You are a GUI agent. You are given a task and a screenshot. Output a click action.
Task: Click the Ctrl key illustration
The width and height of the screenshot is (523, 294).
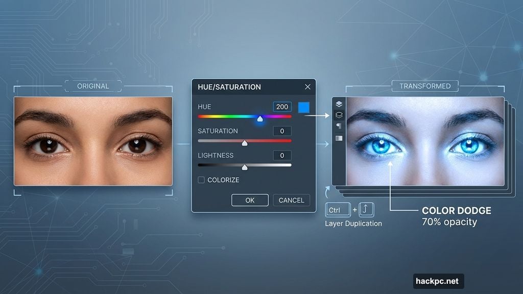[337, 209]
